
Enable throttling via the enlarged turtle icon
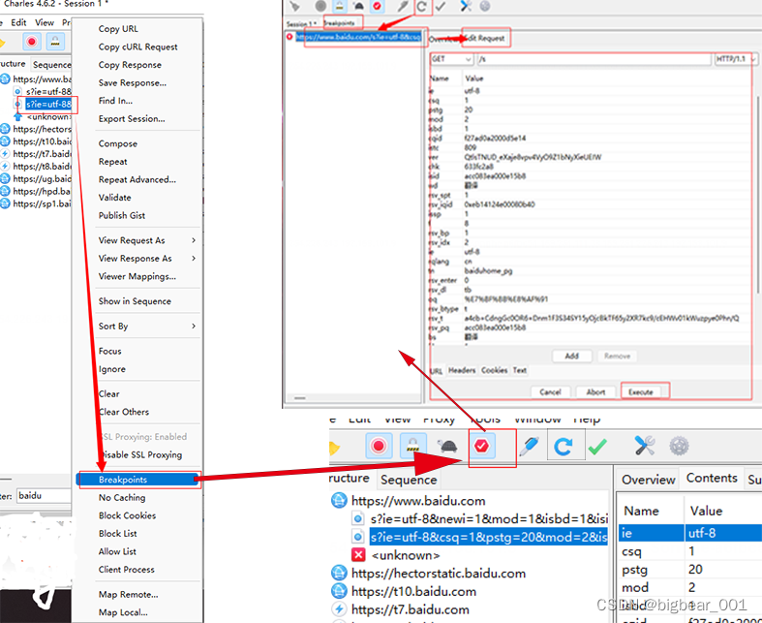click(447, 446)
